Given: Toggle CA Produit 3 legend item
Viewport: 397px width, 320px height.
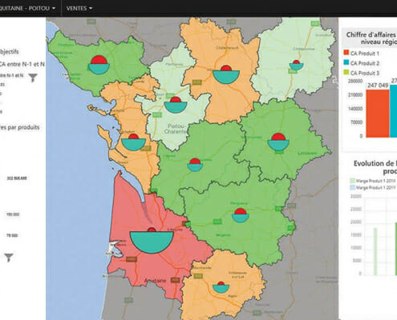Looking at the screenshot, I should click(361, 73).
